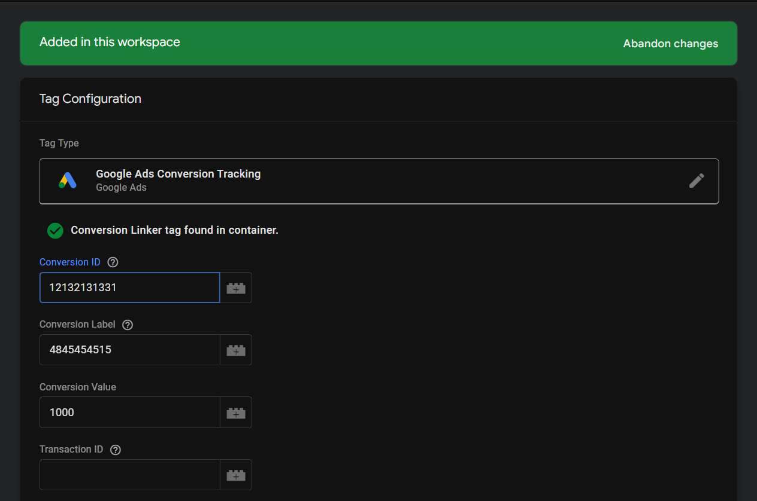
Task: Open variable picker beside Conversion ID field
Action: point(236,288)
